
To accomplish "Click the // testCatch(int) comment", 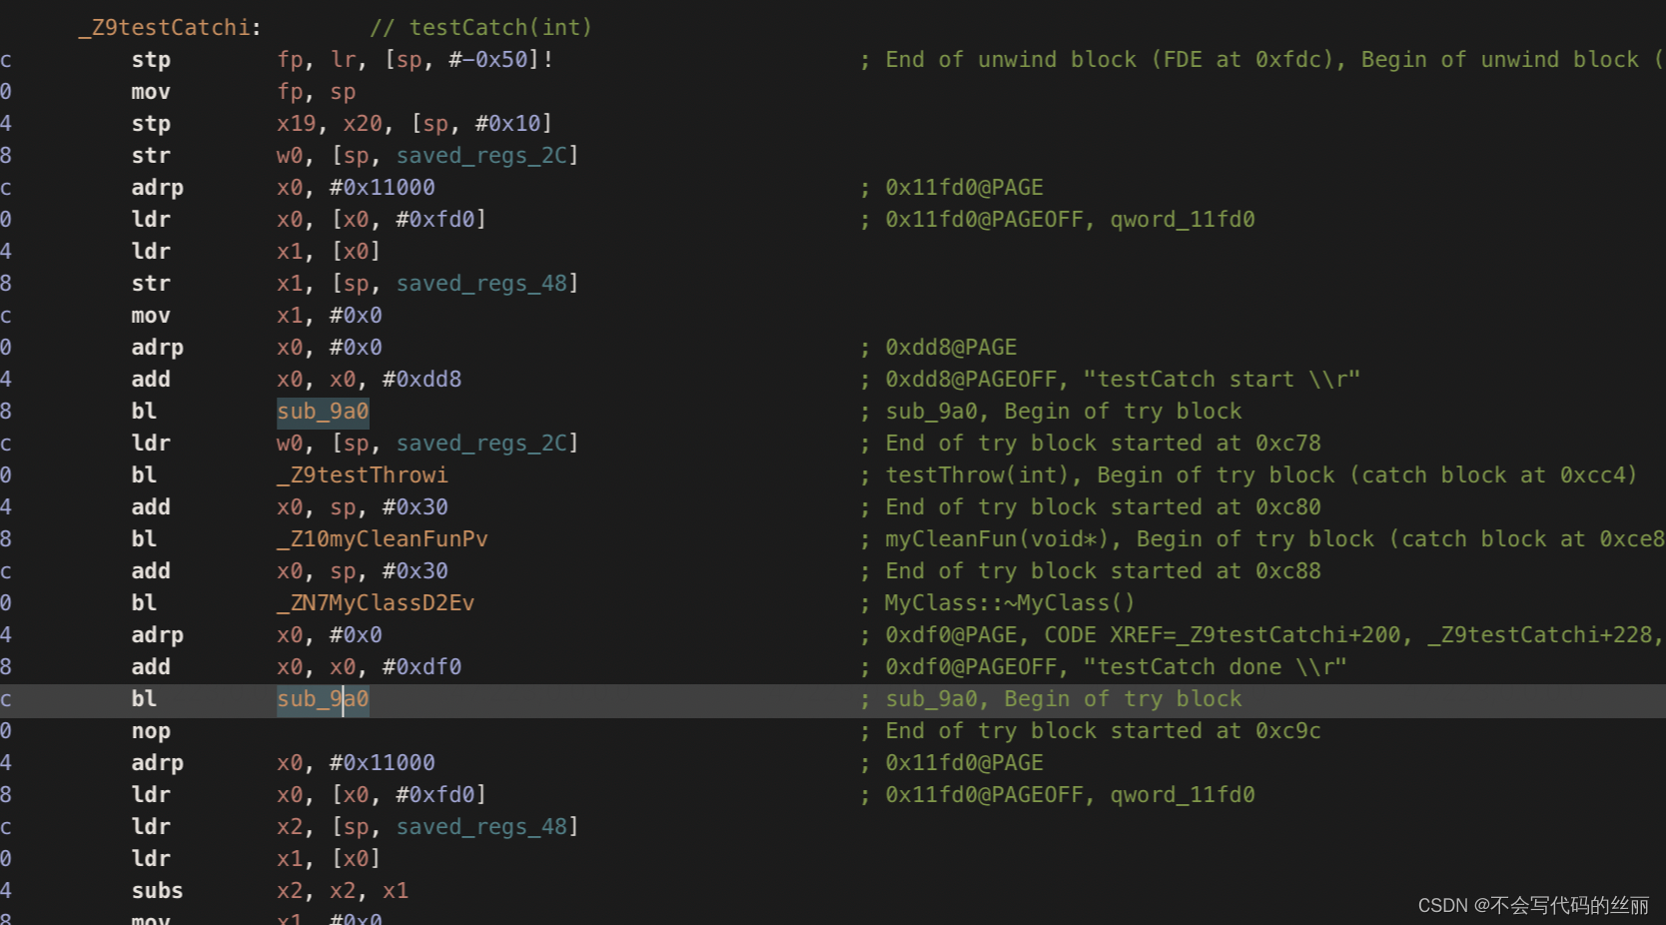I will click(x=480, y=28).
